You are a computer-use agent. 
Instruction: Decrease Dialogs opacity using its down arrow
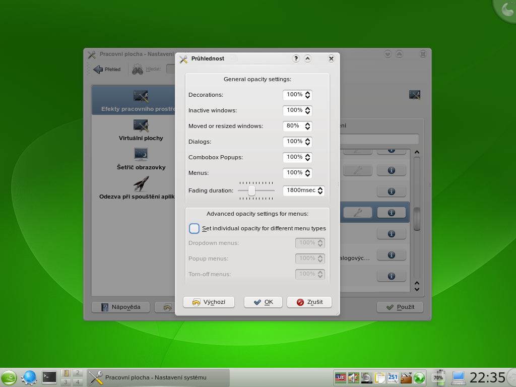307,144
